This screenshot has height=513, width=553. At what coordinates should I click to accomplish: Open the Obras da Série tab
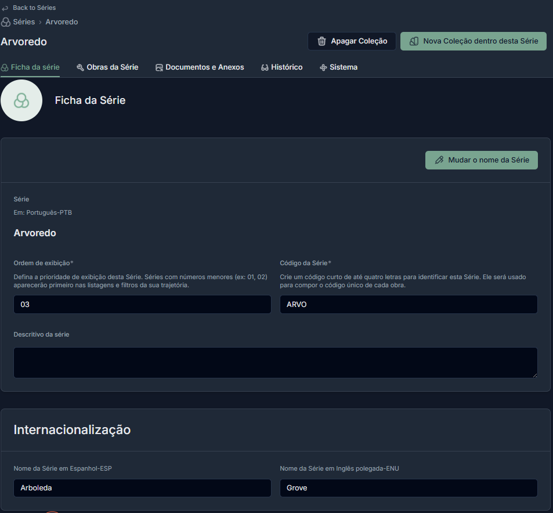pos(107,67)
